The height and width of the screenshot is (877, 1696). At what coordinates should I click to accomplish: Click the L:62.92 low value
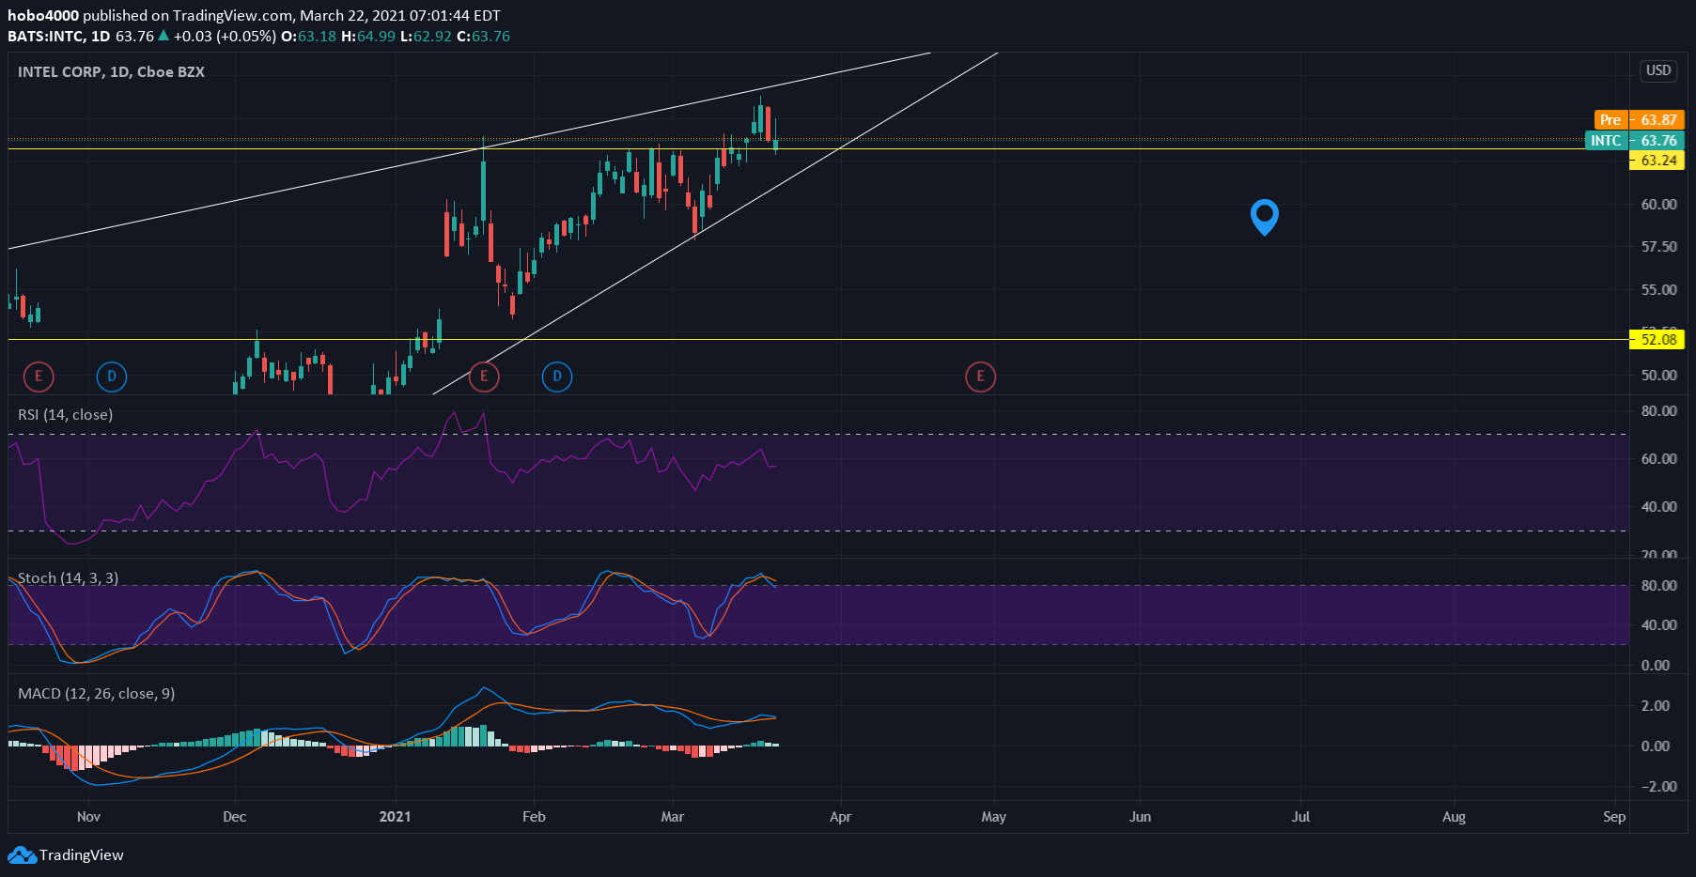tap(426, 37)
